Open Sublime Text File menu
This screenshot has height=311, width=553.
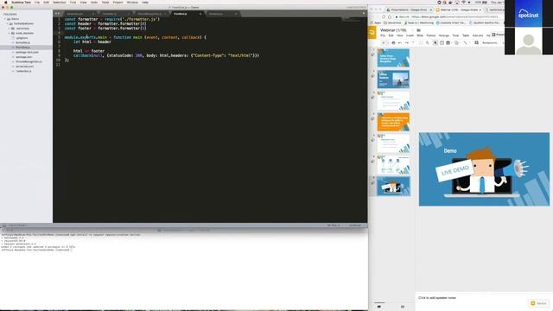tap(37, 3)
